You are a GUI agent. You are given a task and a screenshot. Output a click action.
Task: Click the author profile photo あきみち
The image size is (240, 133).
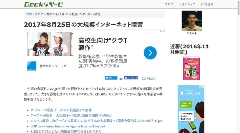192,21
